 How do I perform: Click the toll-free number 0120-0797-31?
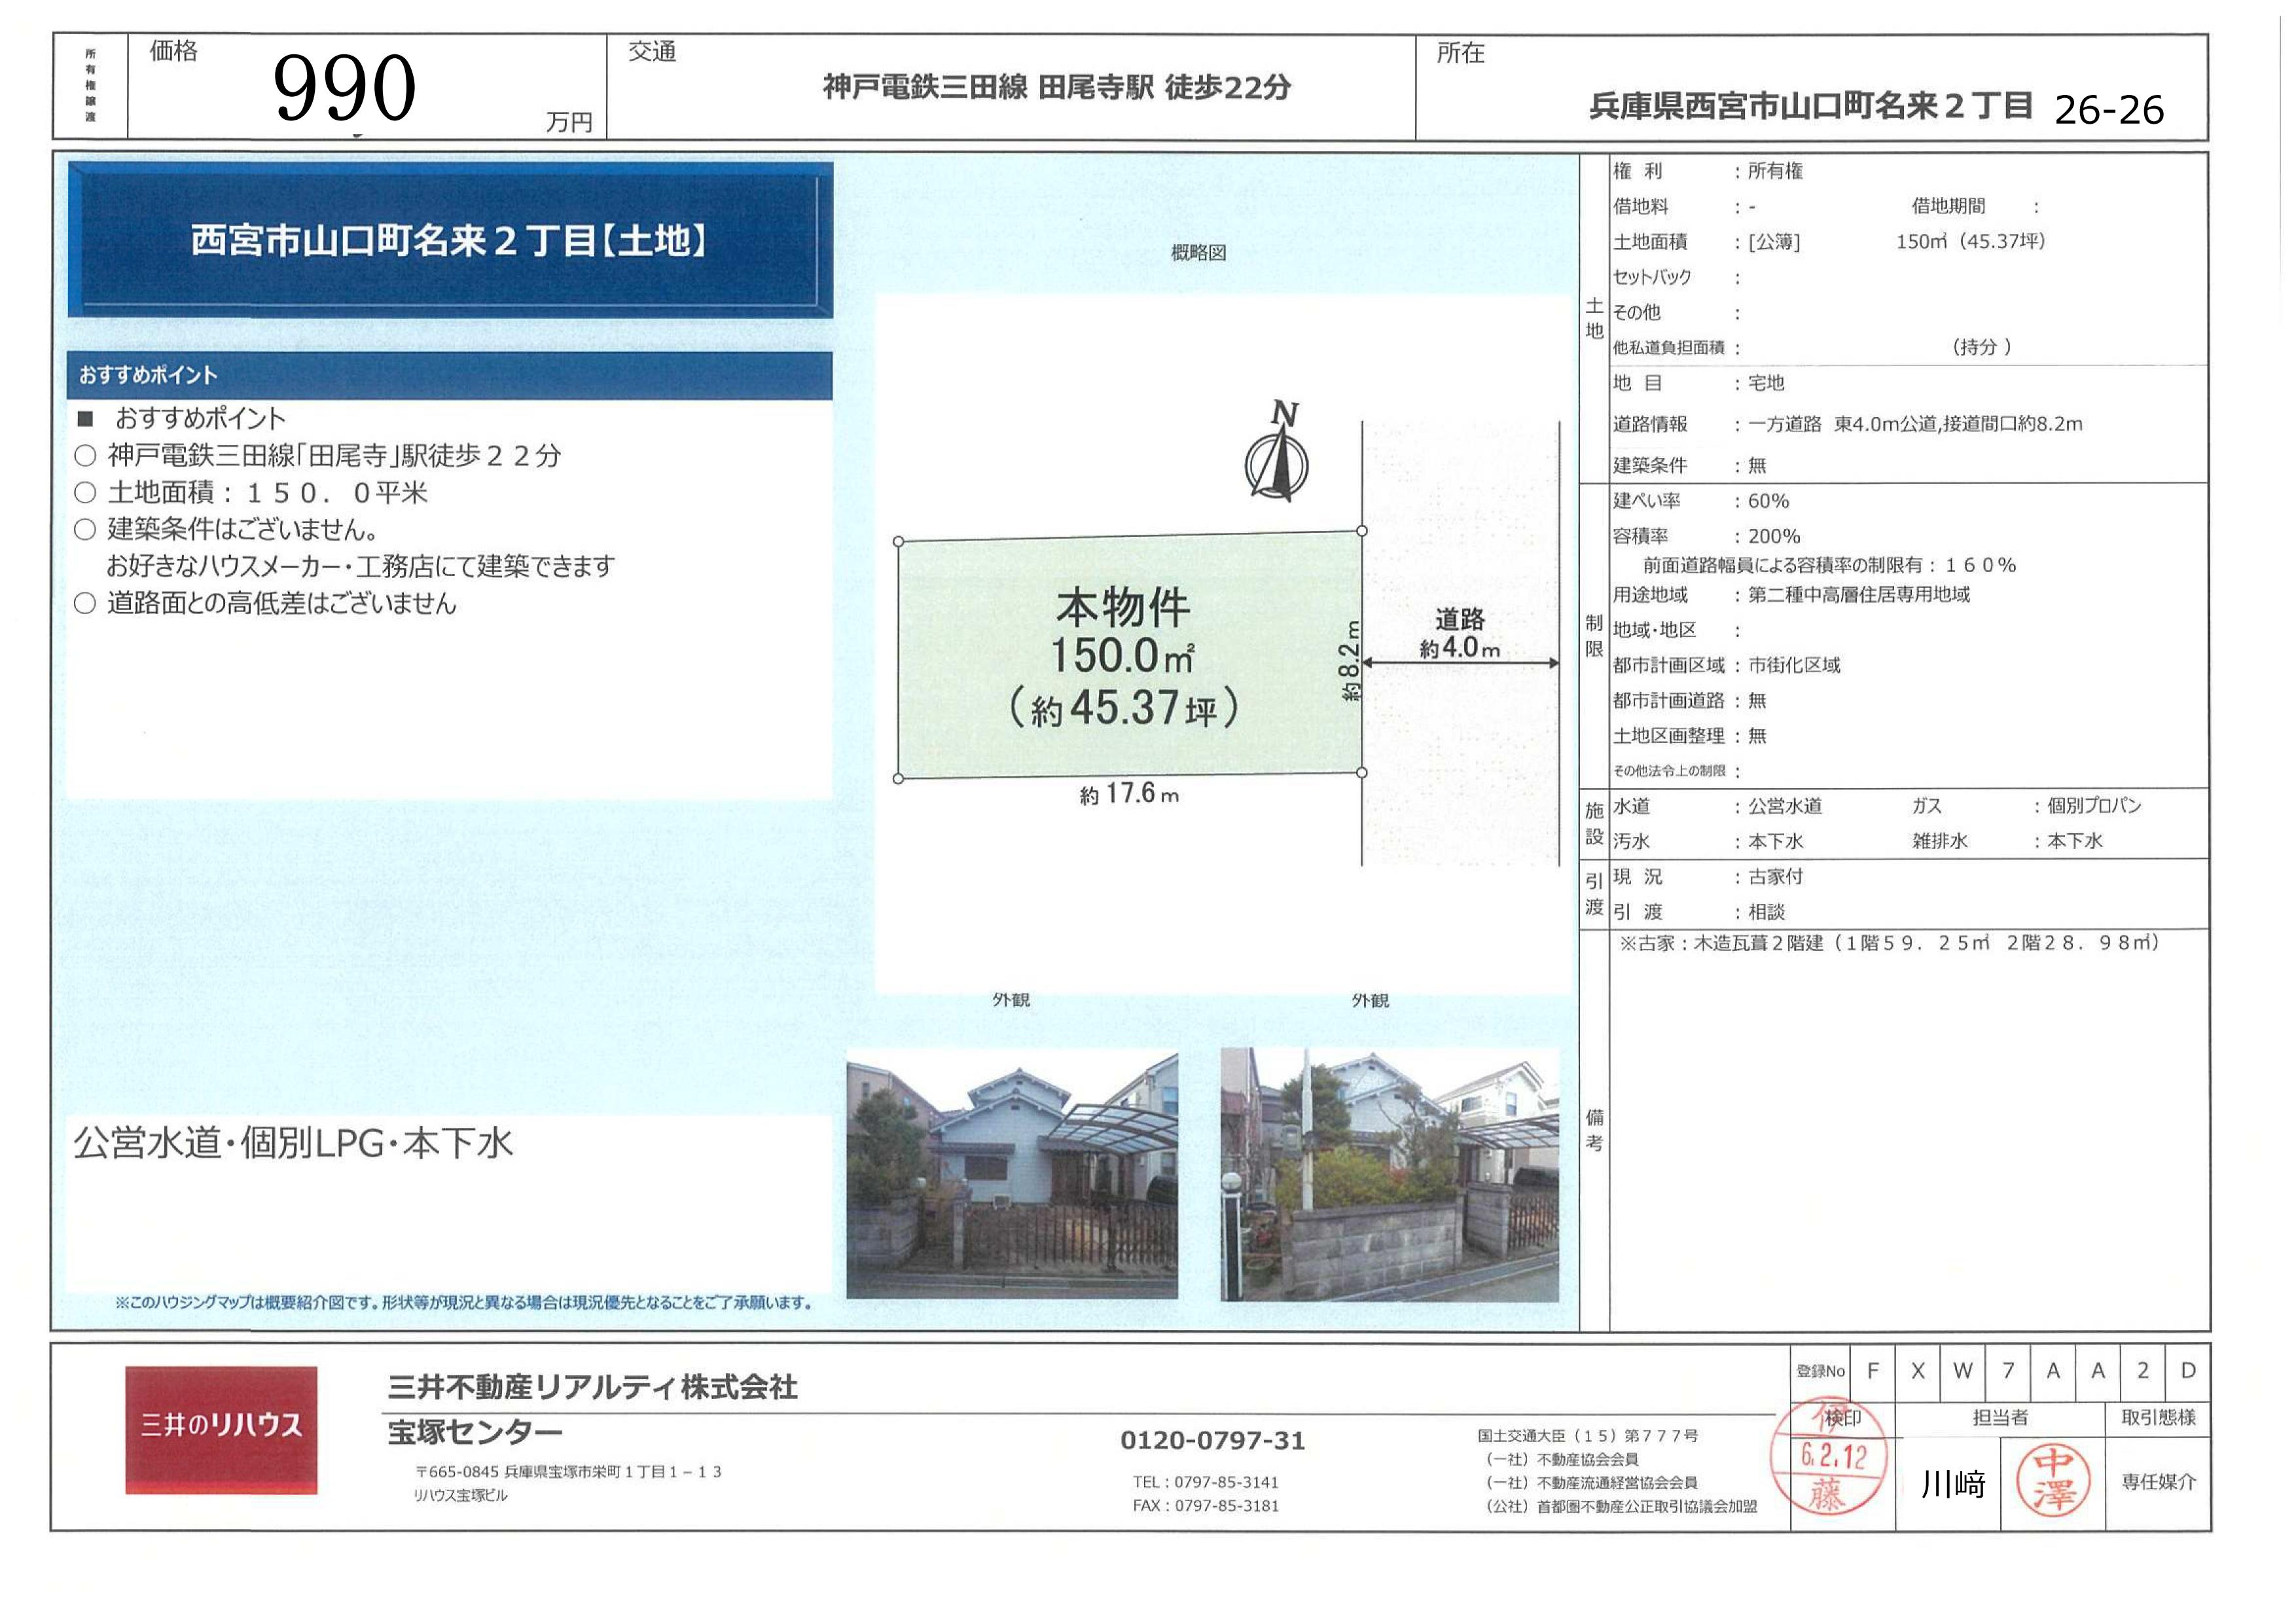pyautogui.click(x=1212, y=1440)
